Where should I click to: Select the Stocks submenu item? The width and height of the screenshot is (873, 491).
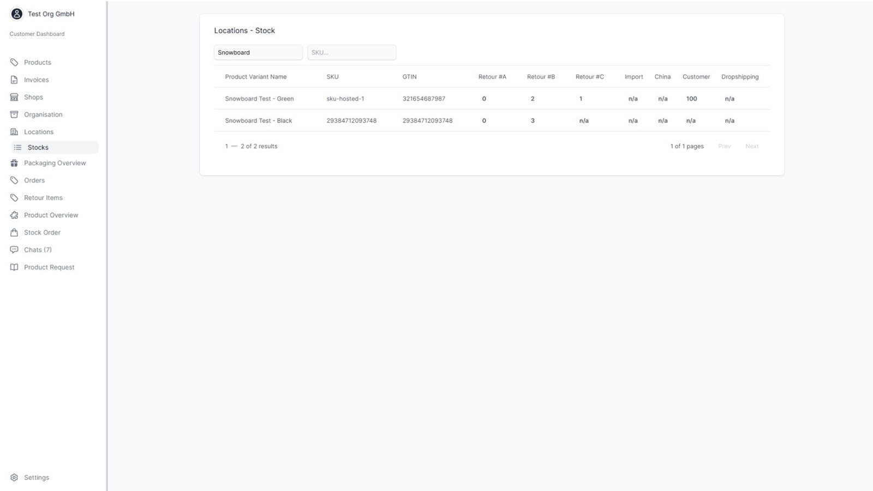pos(55,147)
